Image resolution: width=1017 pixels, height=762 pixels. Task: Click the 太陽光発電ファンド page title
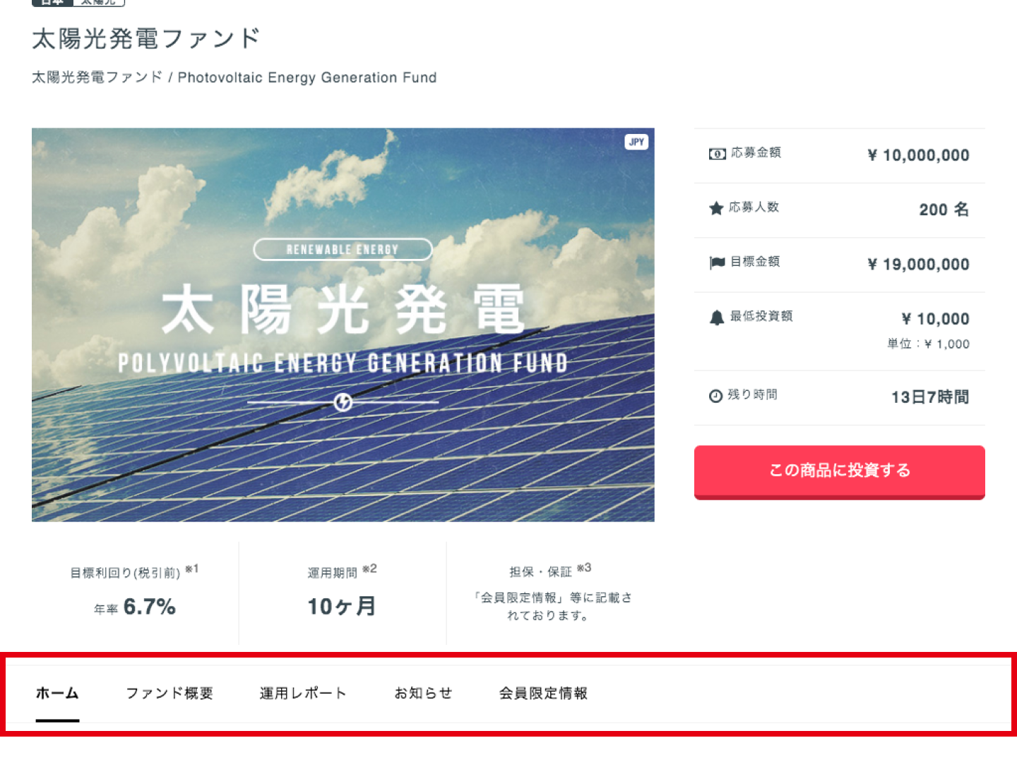[x=146, y=38]
